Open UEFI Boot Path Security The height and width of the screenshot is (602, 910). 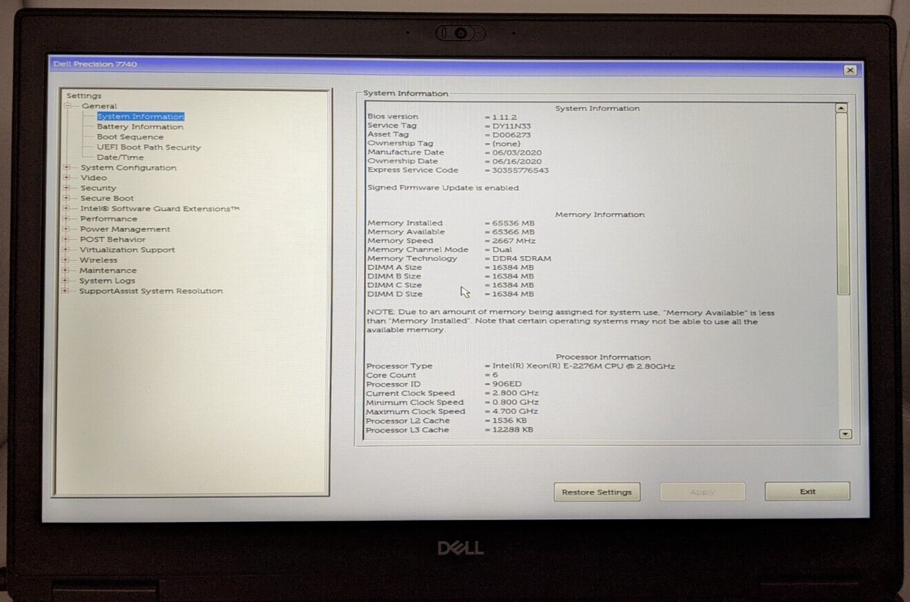click(149, 147)
